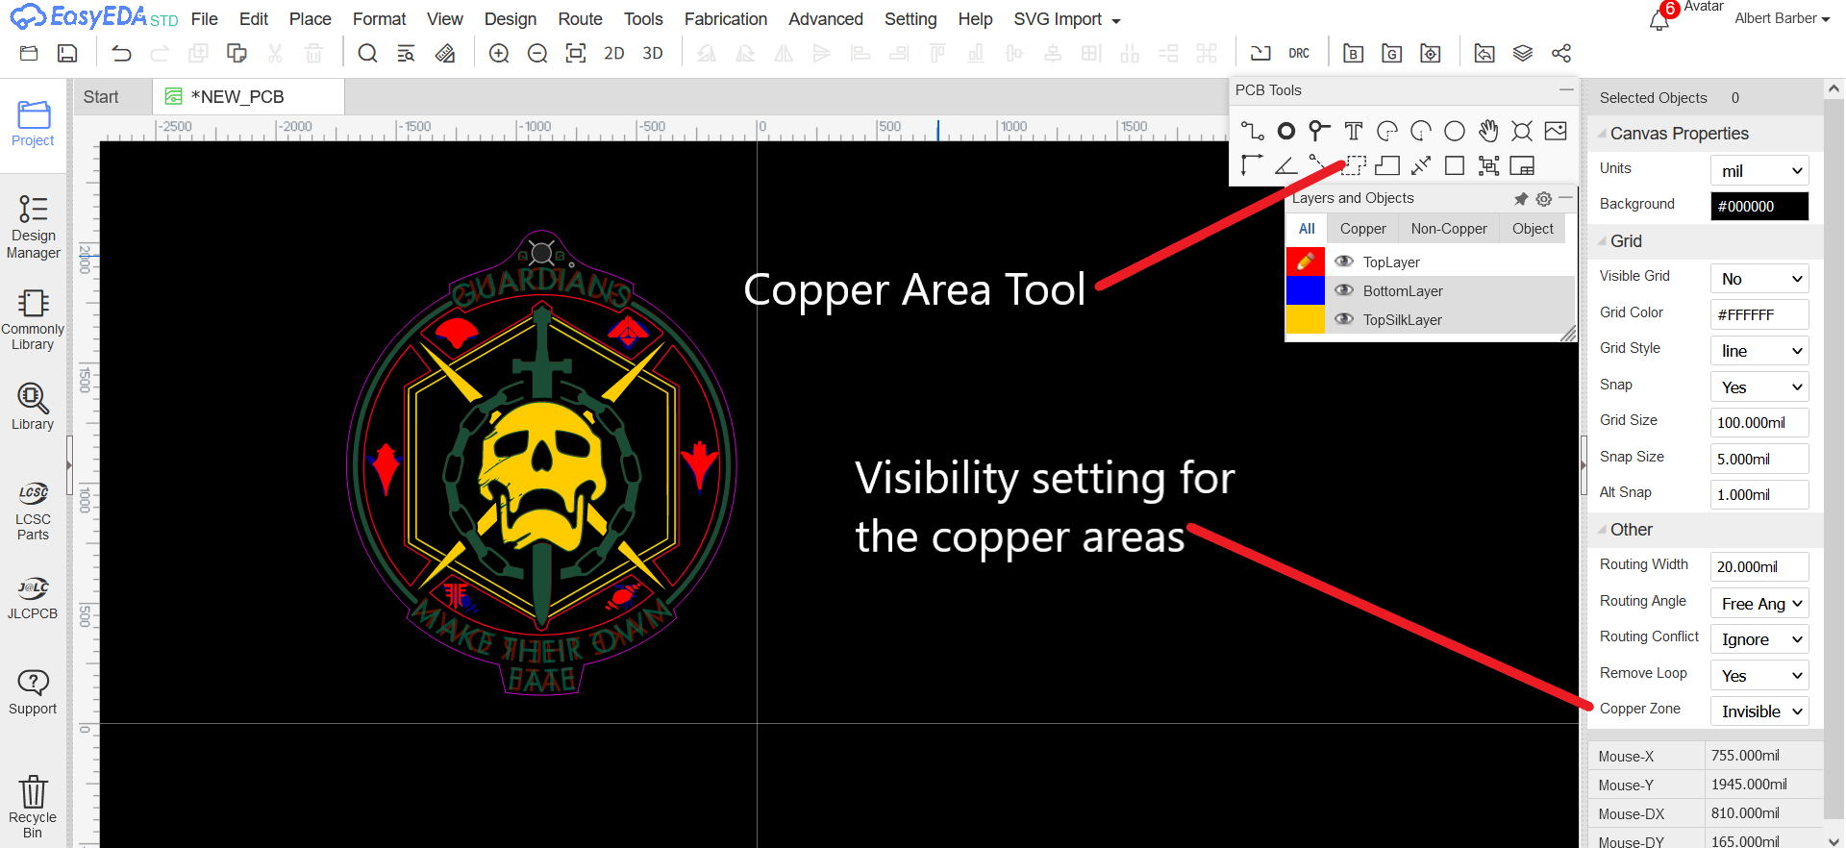
Task: Open the Route menu
Action: (x=580, y=19)
